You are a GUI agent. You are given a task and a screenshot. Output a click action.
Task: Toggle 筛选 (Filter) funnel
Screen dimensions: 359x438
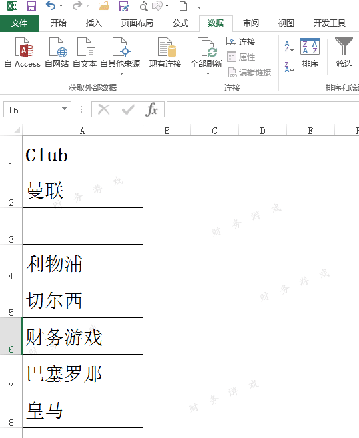coord(344,53)
